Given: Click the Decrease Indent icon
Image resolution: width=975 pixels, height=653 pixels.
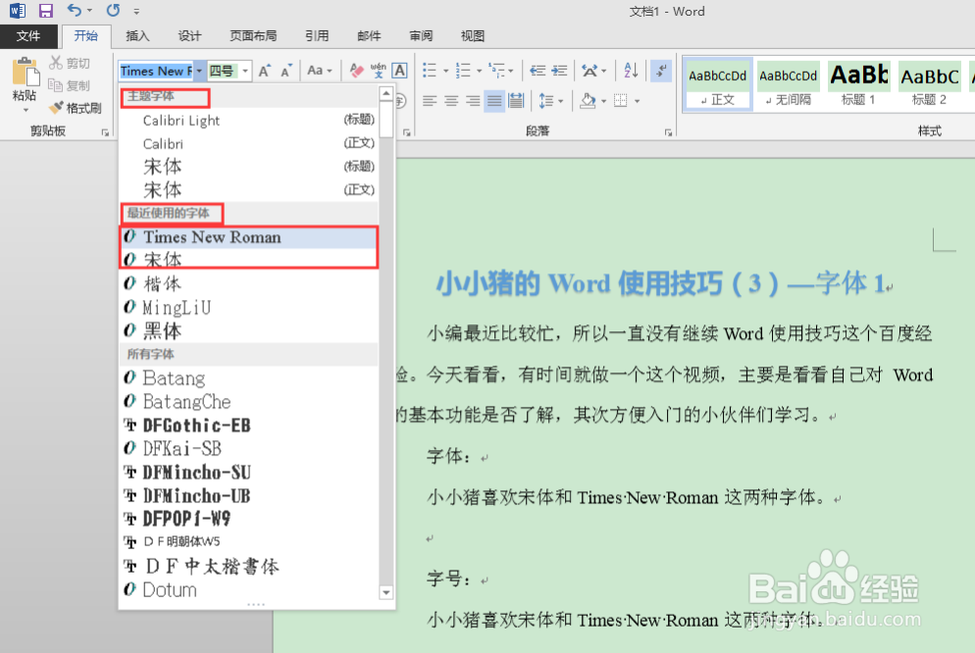Looking at the screenshot, I should point(538,71).
